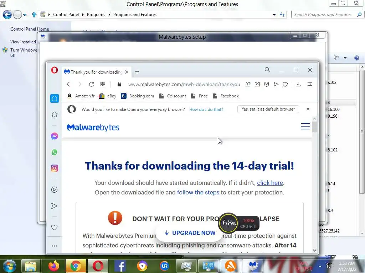The image size is (365, 273).
Task: Click the padlock site security icon
Action: (x=119, y=84)
